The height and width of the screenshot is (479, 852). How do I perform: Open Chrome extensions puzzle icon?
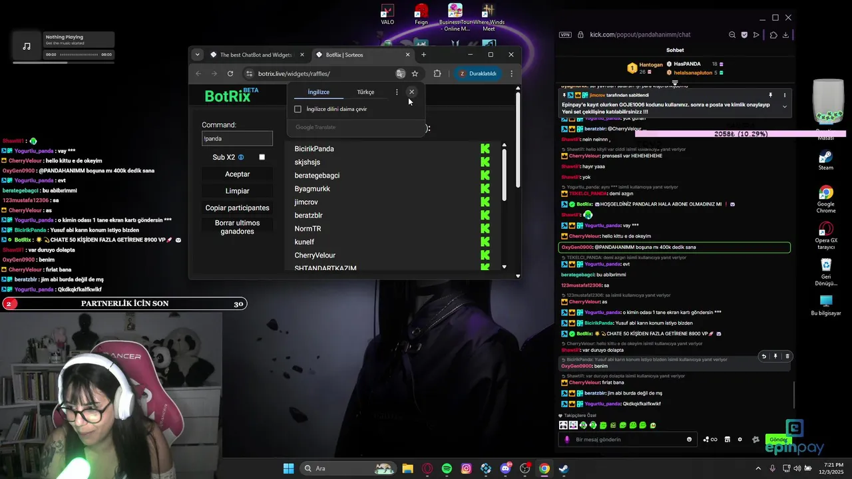pyautogui.click(x=437, y=74)
